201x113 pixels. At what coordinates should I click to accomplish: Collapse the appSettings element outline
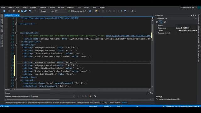[x=16, y=45]
